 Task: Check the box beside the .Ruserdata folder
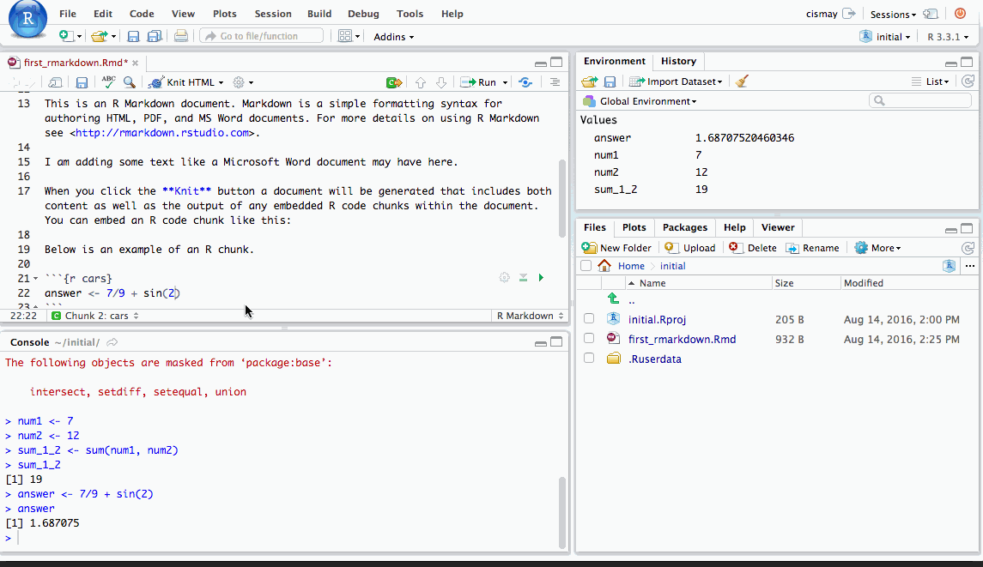click(x=589, y=359)
